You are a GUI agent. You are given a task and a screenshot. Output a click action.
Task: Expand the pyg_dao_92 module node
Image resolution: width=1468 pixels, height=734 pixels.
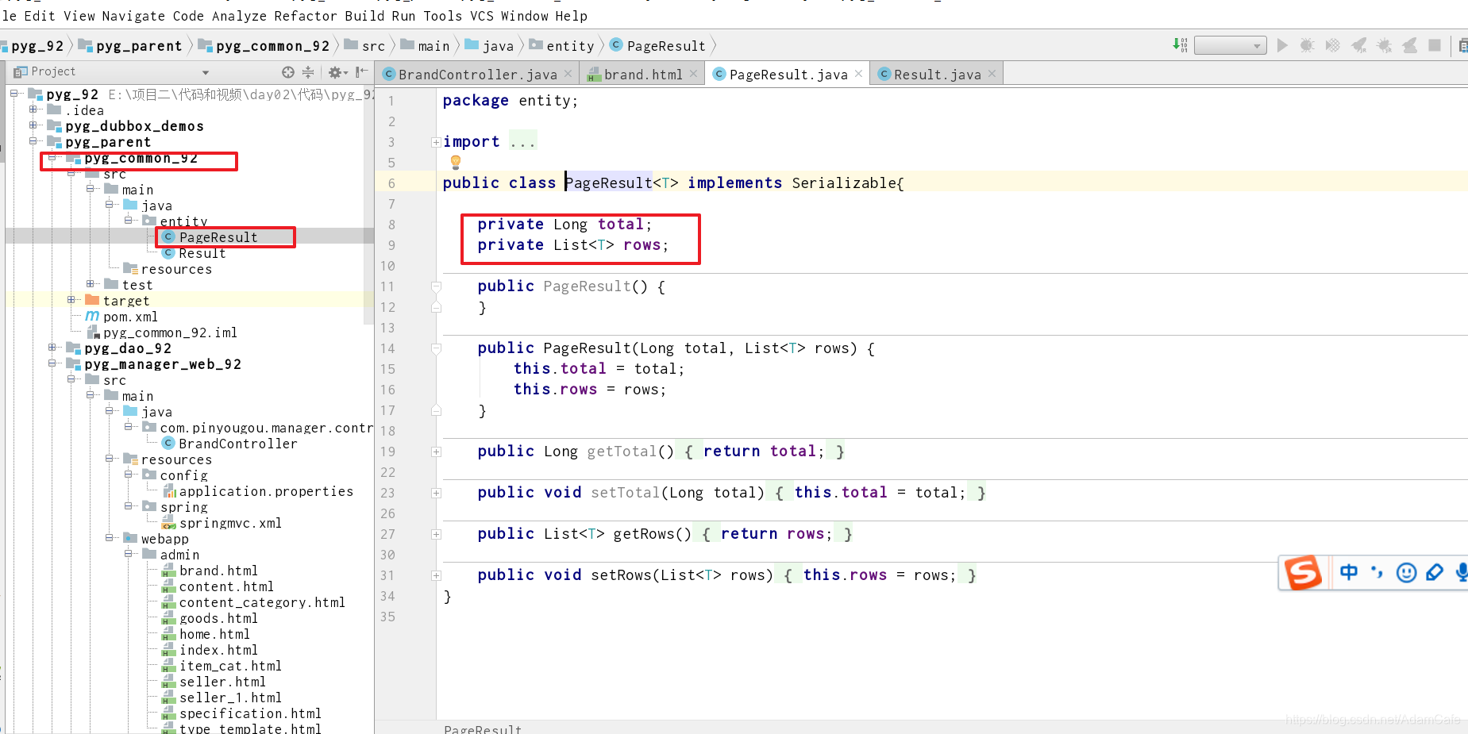coord(52,347)
